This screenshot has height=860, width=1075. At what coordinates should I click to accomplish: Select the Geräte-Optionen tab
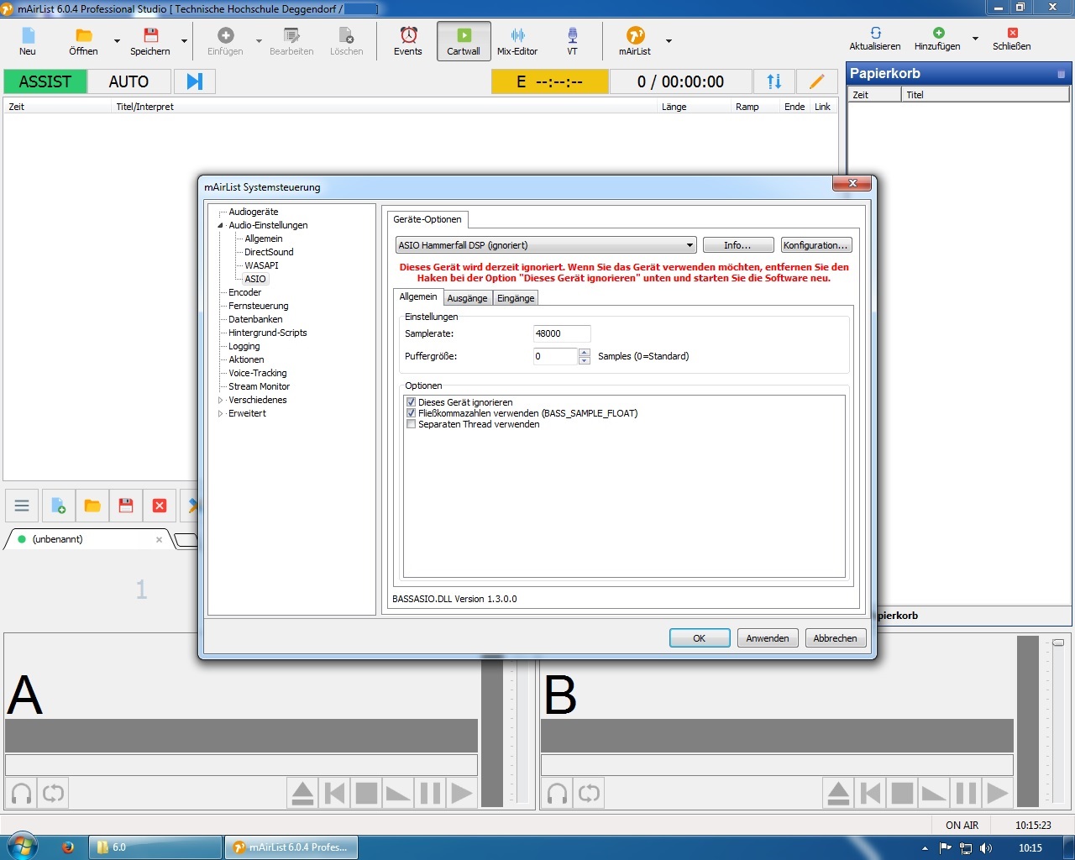[427, 219]
